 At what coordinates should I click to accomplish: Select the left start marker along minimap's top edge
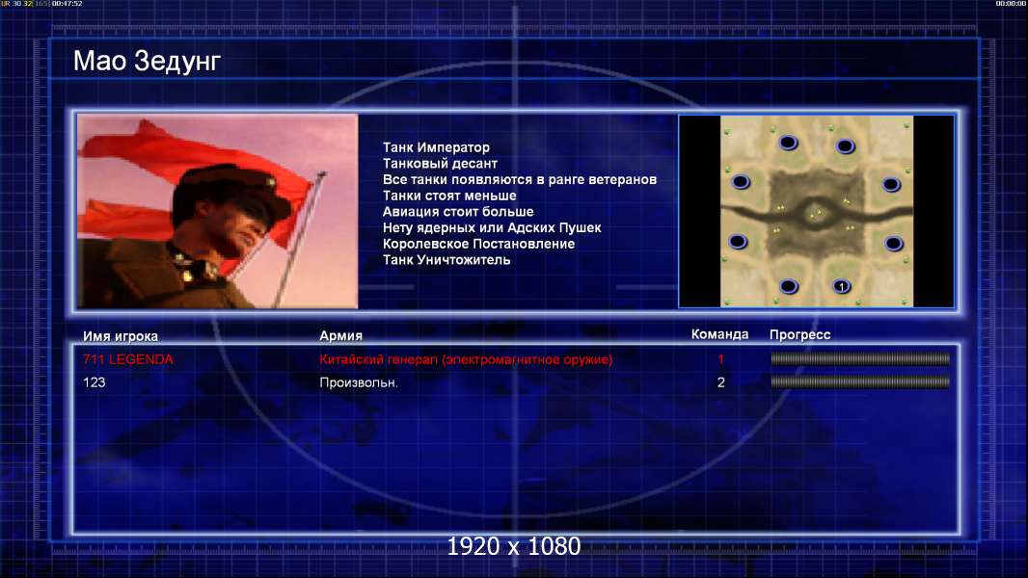(788, 142)
